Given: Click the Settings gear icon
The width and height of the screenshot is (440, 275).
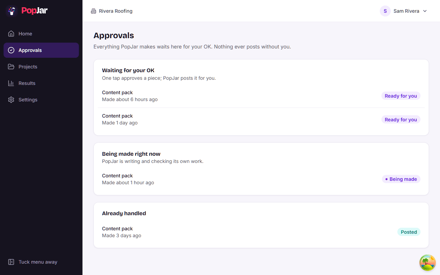Looking at the screenshot, I should [11, 100].
